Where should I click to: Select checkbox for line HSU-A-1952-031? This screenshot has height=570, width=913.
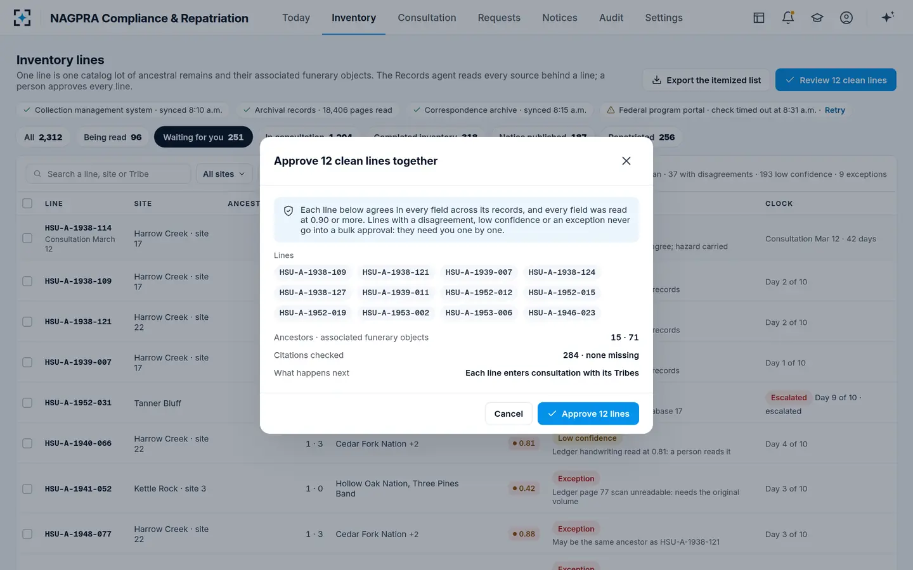[27, 403]
